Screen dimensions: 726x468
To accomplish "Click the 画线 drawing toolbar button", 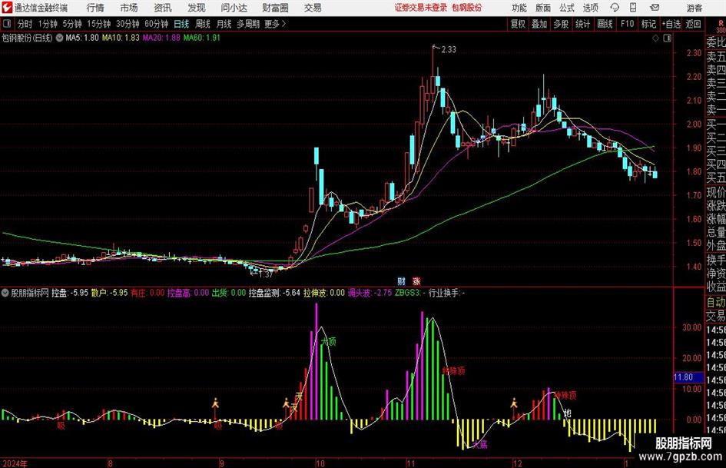I will click(x=605, y=24).
